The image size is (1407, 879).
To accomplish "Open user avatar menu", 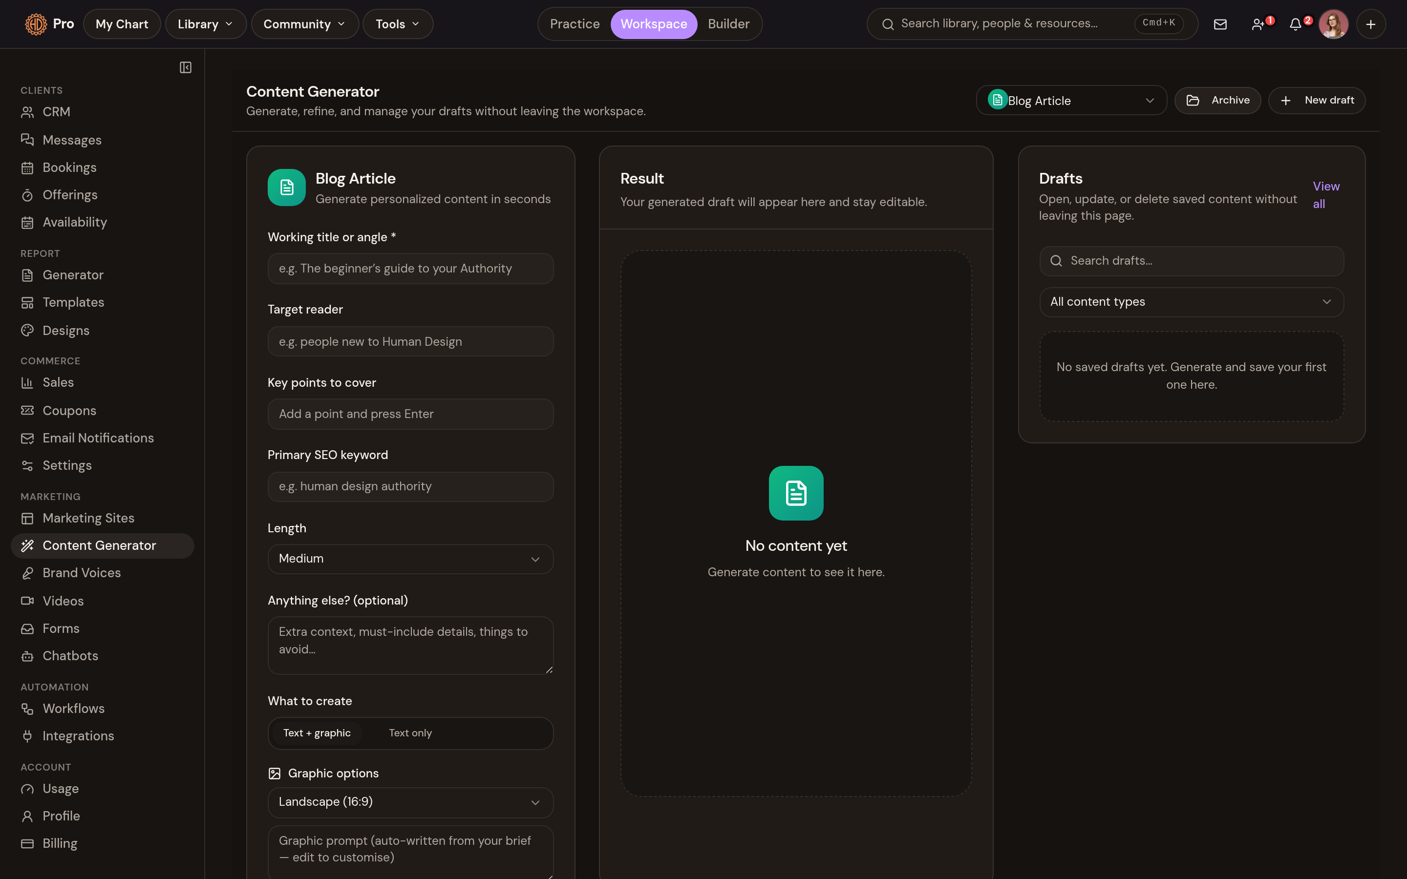I will click(1333, 24).
